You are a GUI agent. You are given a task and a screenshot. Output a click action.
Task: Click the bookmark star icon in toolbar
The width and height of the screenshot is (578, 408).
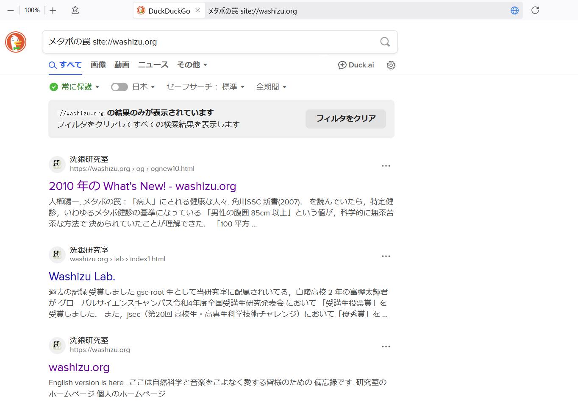pyautogui.click(x=75, y=10)
